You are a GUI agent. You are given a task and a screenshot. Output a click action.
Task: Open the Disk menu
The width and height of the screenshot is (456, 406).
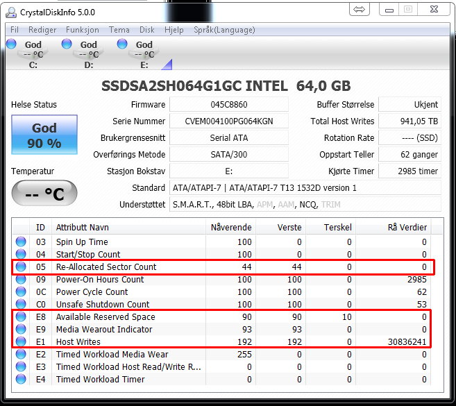pyautogui.click(x=147, y=30)
